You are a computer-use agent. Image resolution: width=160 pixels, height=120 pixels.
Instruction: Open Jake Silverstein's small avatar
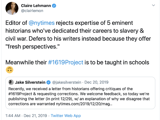point(11,82)
